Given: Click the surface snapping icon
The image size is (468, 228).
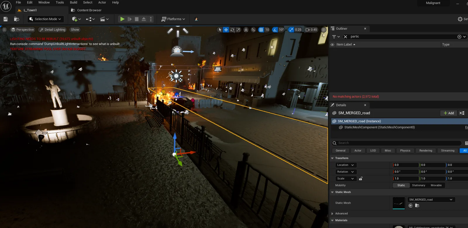Looking at the screenshot, I should pos(253,30).
